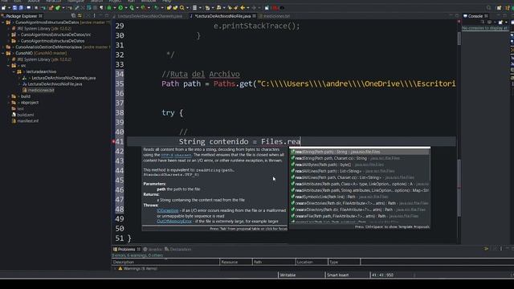Viewport: 514px width, 289px height.
Task: Click the red stop-like icon in toolbar
Action: [275, 7]
